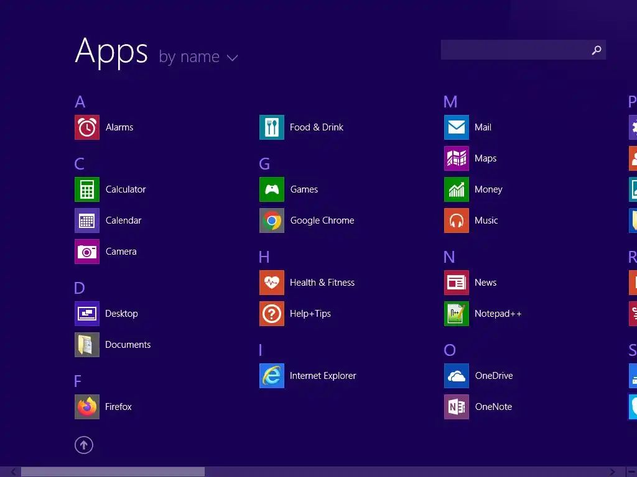The height and width of the screenshot is (477, 637).
Task: Open the Food & Drink icon
Action: coord(272,127)
